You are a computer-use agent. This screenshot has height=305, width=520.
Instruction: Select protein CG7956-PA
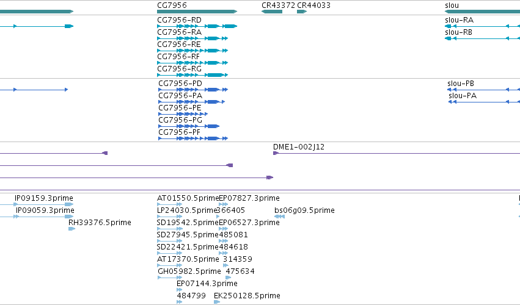pos(180,96)
